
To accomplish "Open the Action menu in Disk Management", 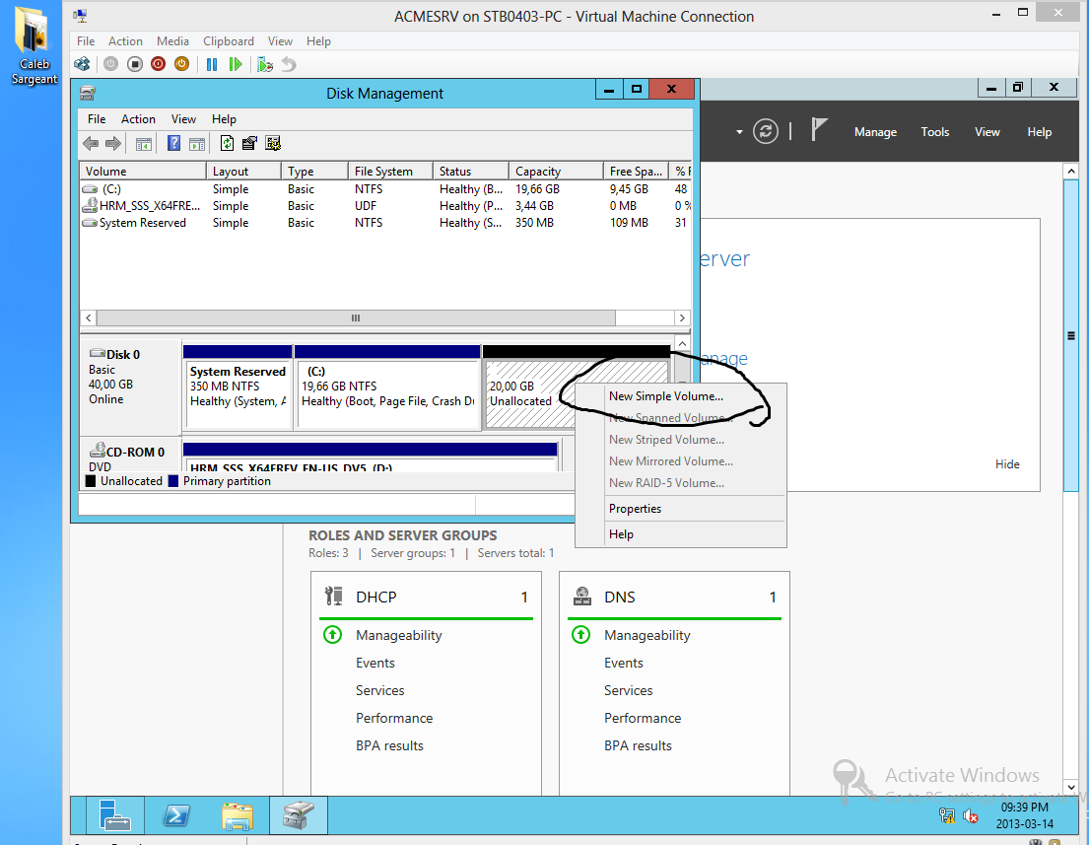I will pos(138,119).
